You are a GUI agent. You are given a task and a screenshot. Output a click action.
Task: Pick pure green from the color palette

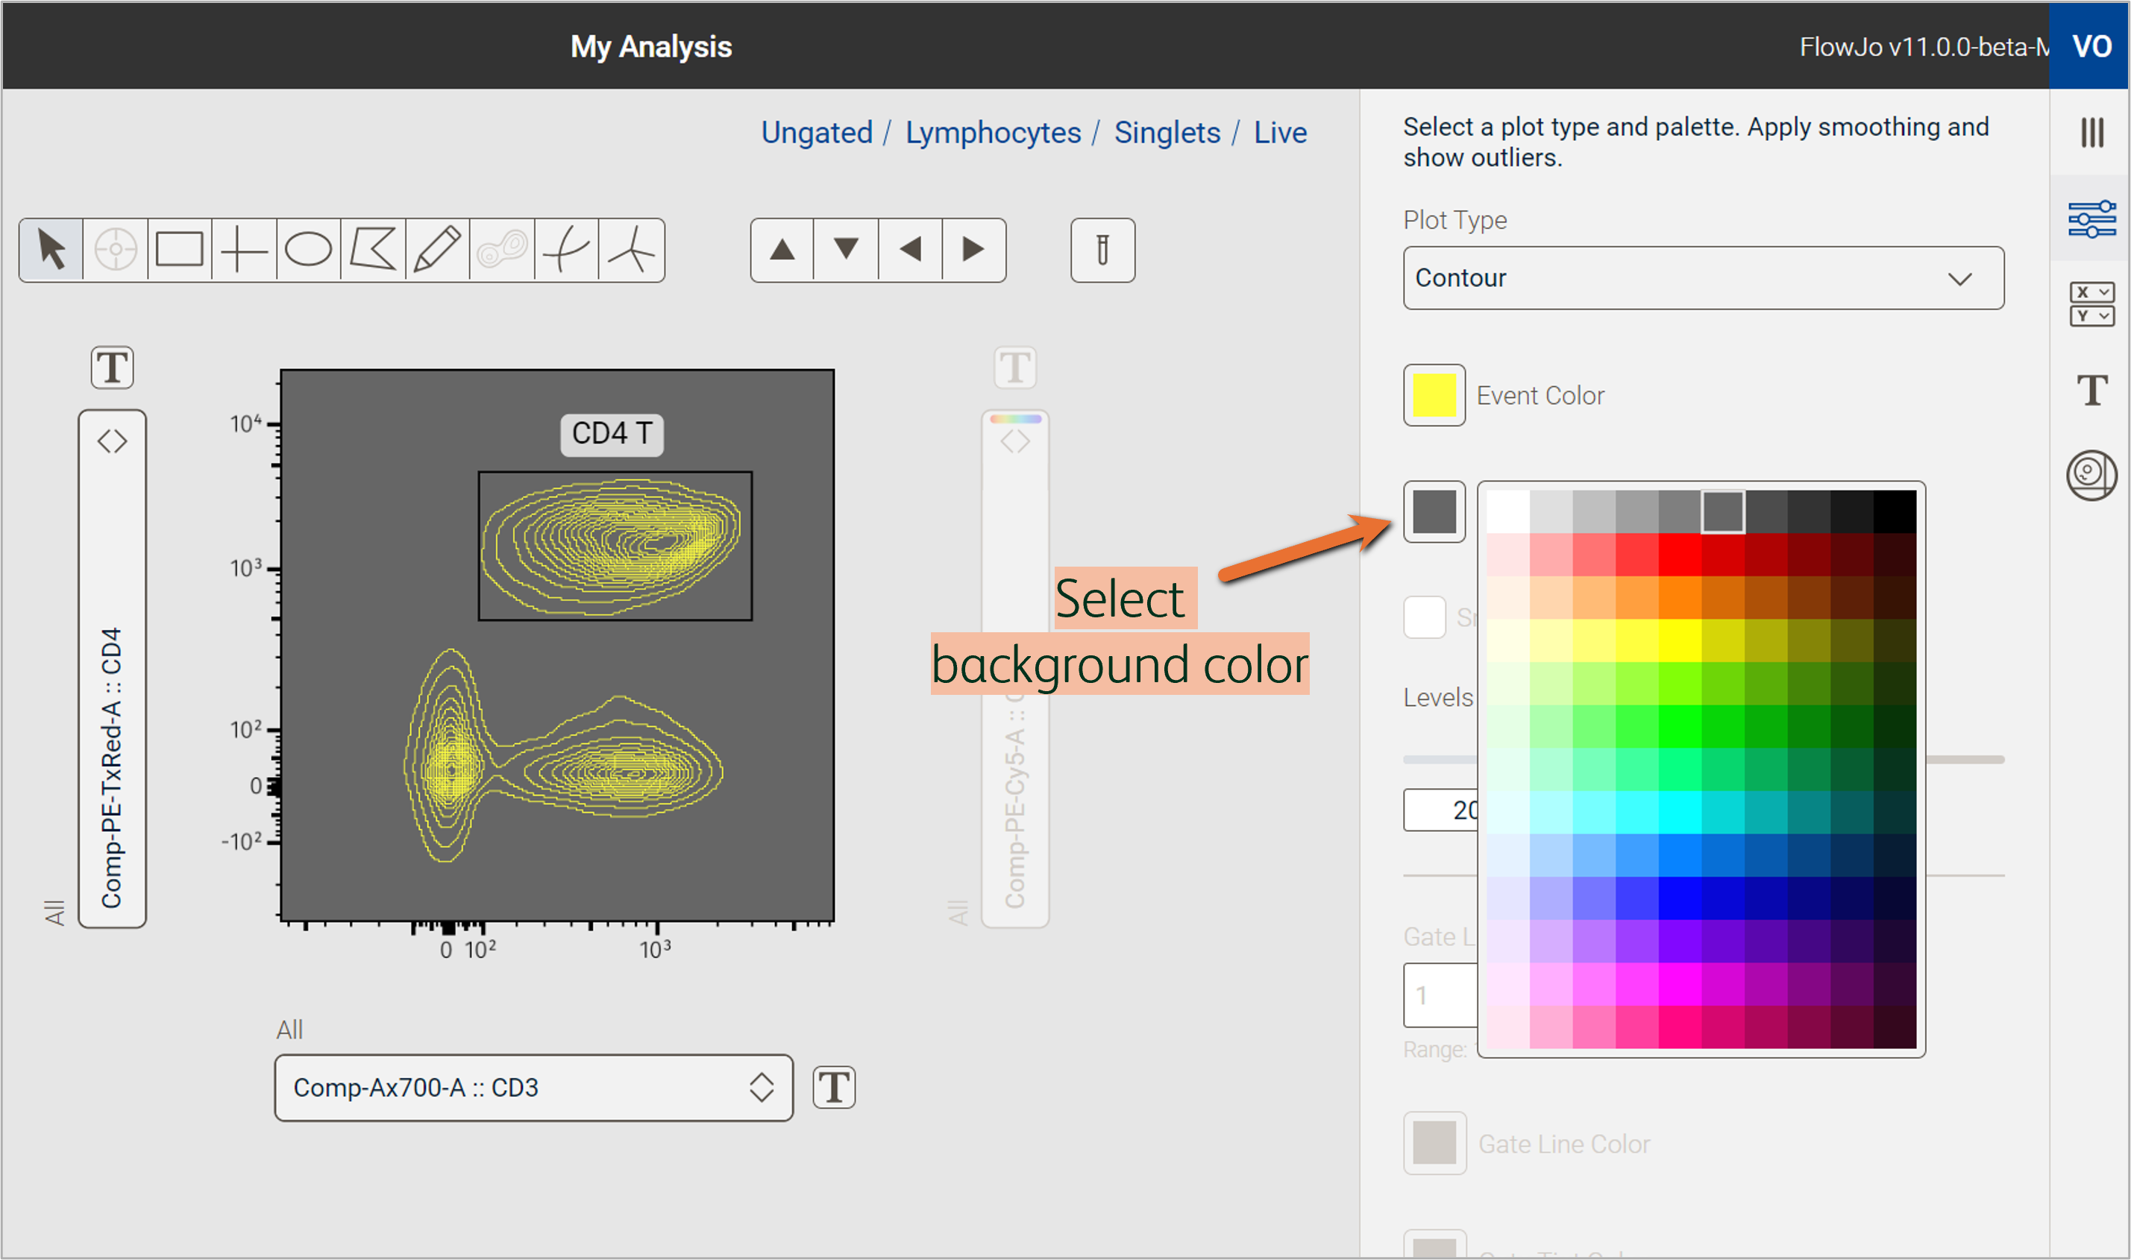(x=1680, y=726)
